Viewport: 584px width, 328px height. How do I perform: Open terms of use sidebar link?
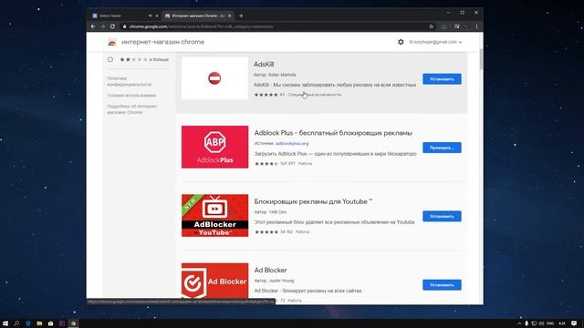(x=131, y=96)
